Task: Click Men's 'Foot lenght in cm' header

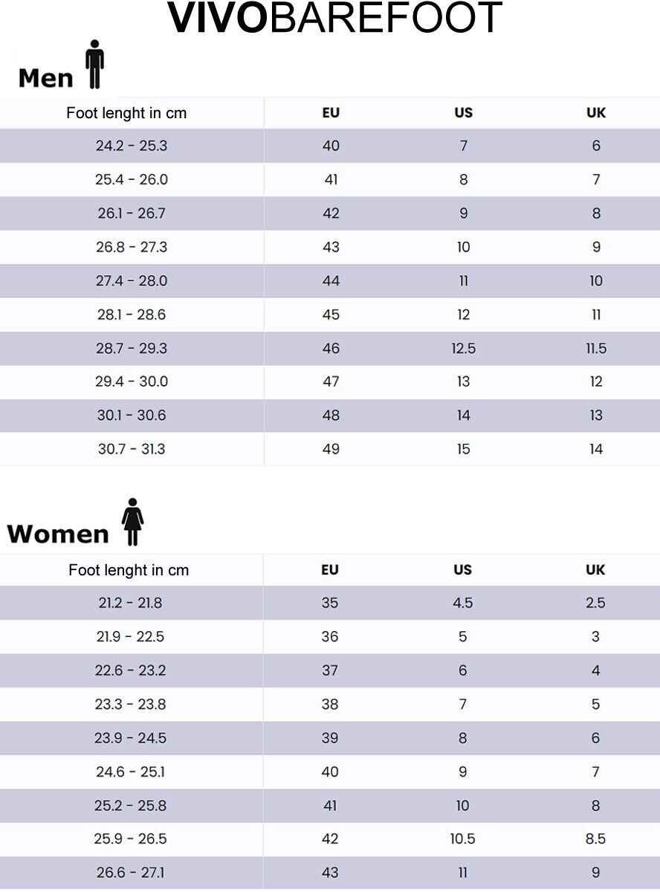Action: pos(126,113)
